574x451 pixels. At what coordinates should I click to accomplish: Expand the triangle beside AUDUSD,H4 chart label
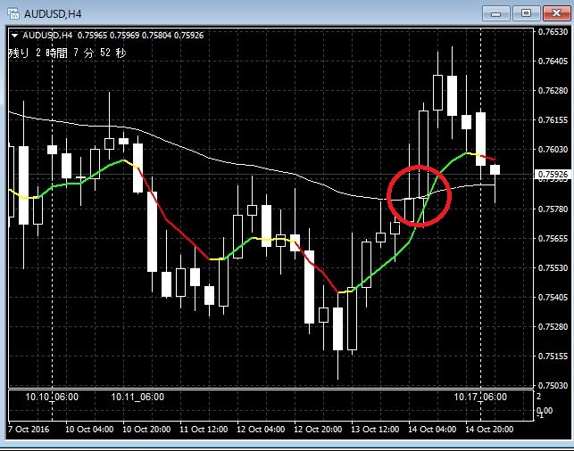14,36
